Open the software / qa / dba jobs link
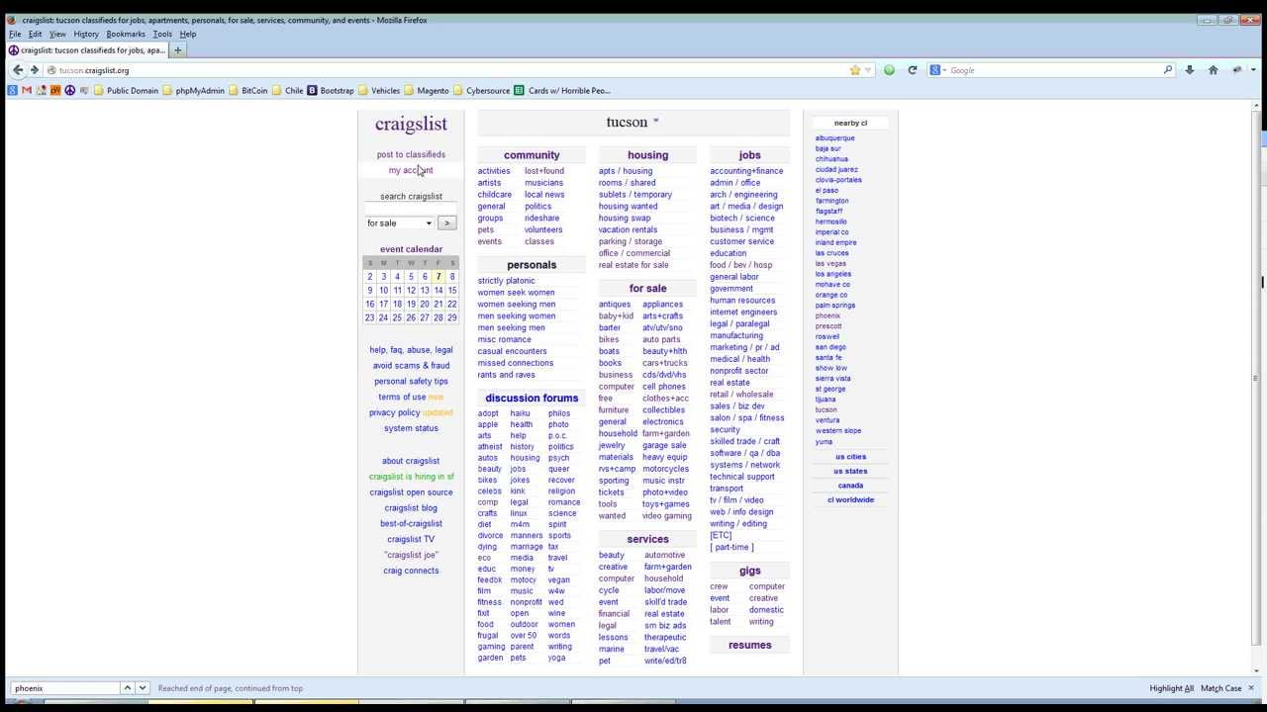Viewport: 1267px width, 712px height. [744, 453]
